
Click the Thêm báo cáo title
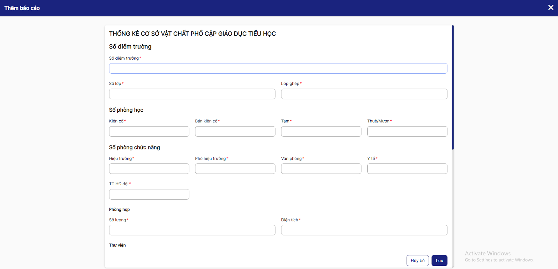(22, 8)
